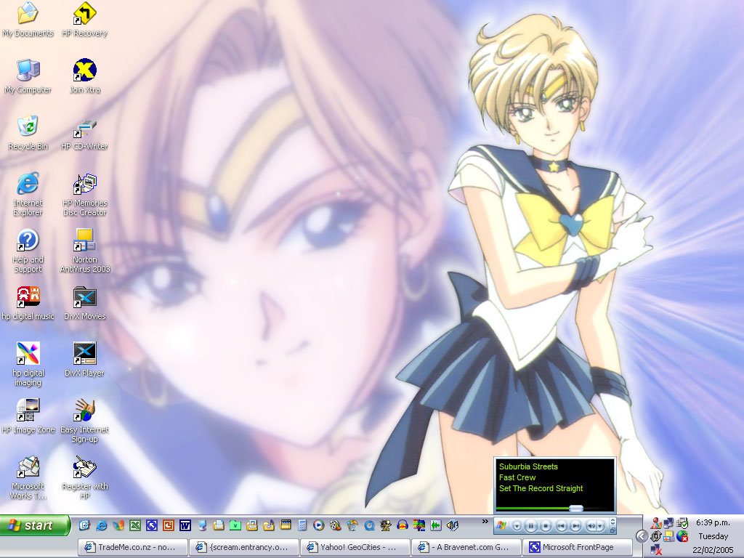Select the Recycle Bin icon
This screenshot has height=558, width=744.
click(x=28, y=133)
